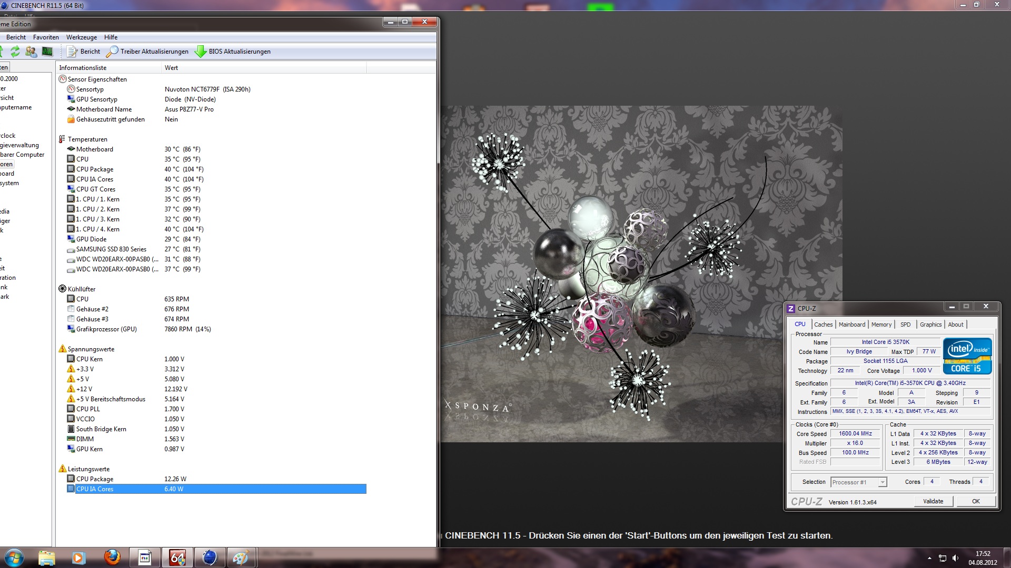
Task: Open Treiber Aktualisierungen magnifier button
Action: 147,52
